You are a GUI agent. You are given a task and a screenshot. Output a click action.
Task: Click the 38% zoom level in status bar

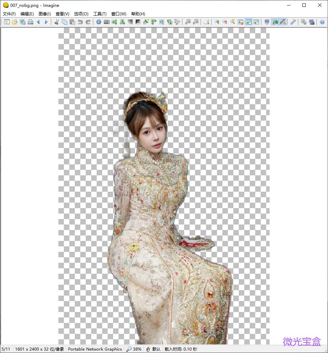(x=134, y=349)
